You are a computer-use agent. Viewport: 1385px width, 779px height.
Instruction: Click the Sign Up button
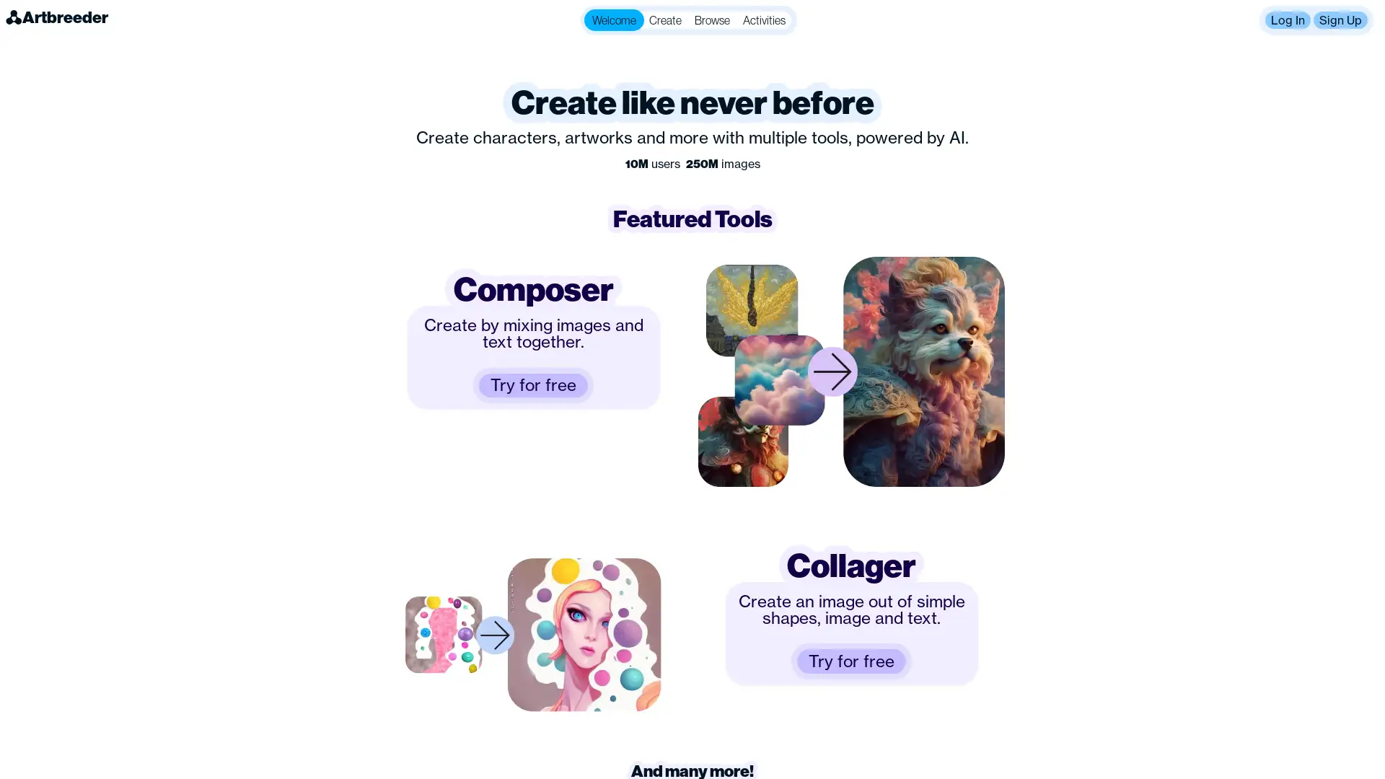[x=1340, y=20]
